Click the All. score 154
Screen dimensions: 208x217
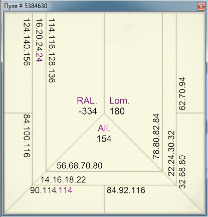(104, 139)
